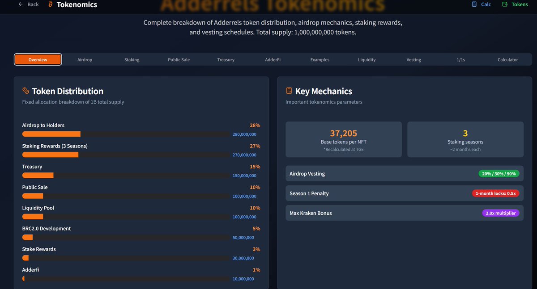This screenshot has width=537, height=289.
Task: Open the Treasury tab
Action: [x=226, y=59]
